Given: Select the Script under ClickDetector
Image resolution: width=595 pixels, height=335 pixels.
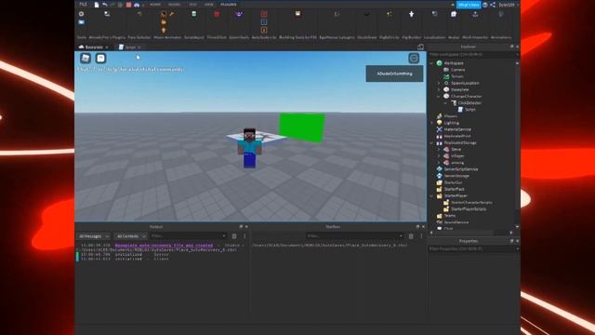Looking at the screenshot, I should coord(470,110).
